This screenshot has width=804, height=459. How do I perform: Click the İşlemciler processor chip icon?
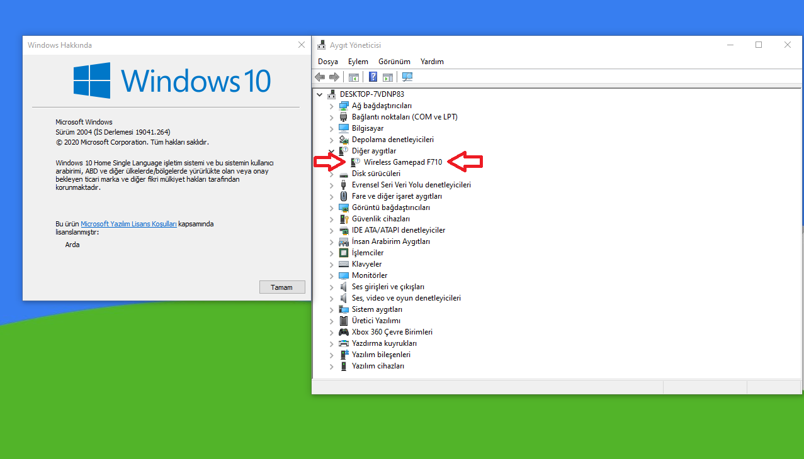point(344,253)
